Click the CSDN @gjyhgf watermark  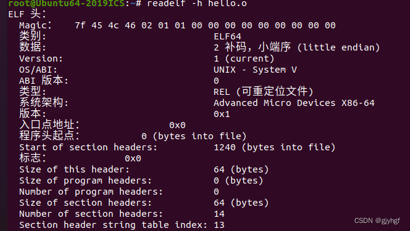pyautogui.click(x=377, y=221)
